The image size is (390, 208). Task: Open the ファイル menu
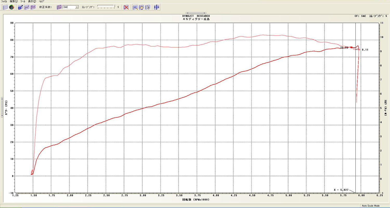tap(4, 2)
